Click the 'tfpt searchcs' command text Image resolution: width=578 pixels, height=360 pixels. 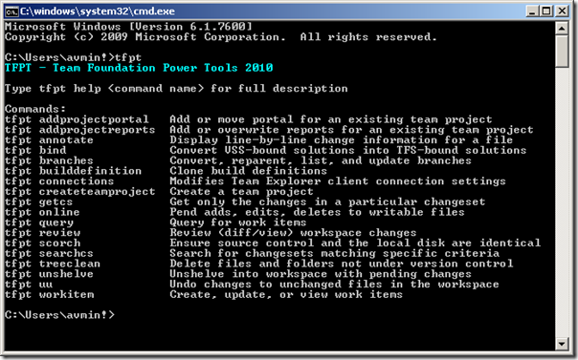pos(49,253)
